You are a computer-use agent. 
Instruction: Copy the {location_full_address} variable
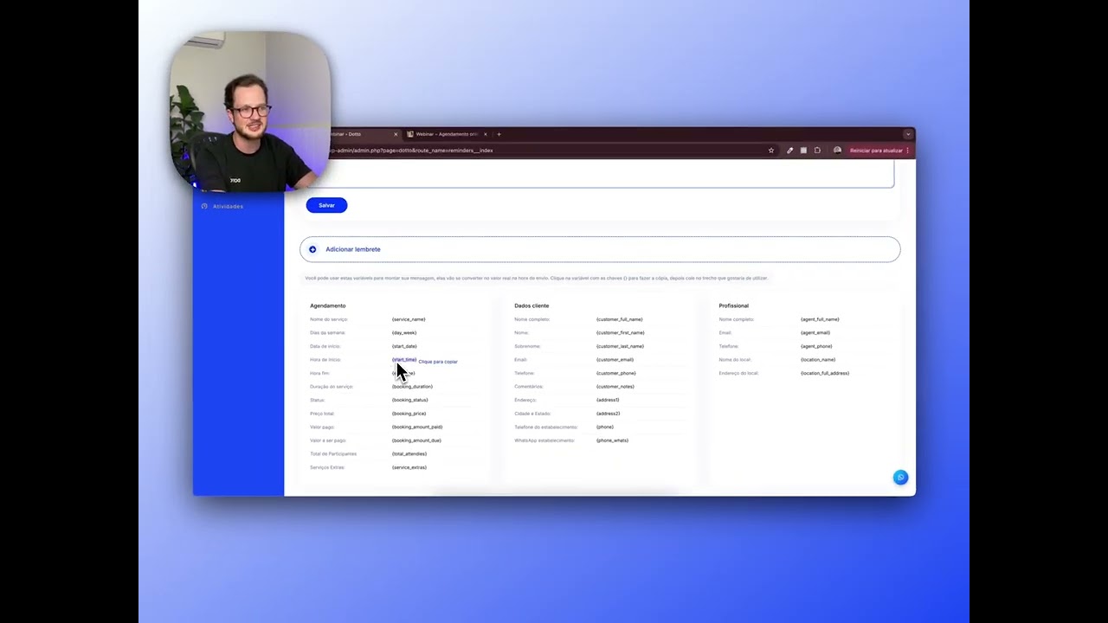825,373
